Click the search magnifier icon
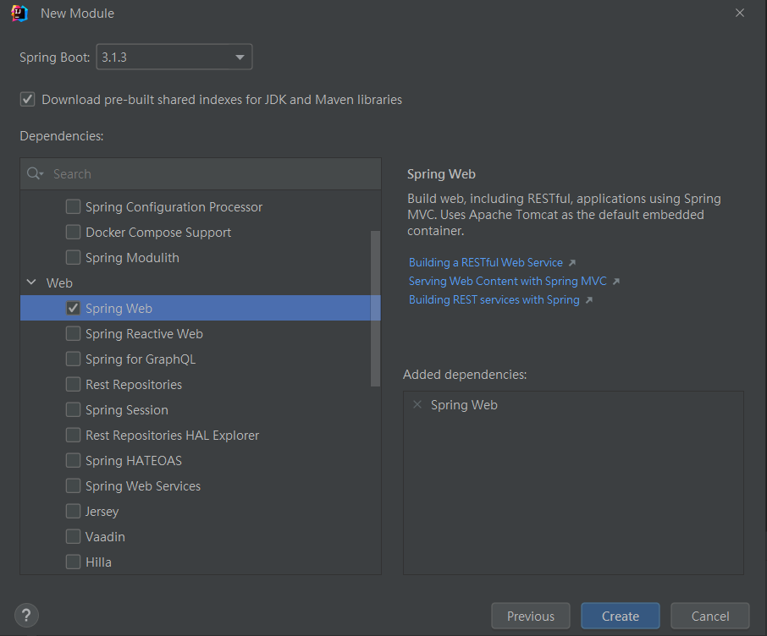767x636 pixels. pyautogui.click(x=35, y=173)
